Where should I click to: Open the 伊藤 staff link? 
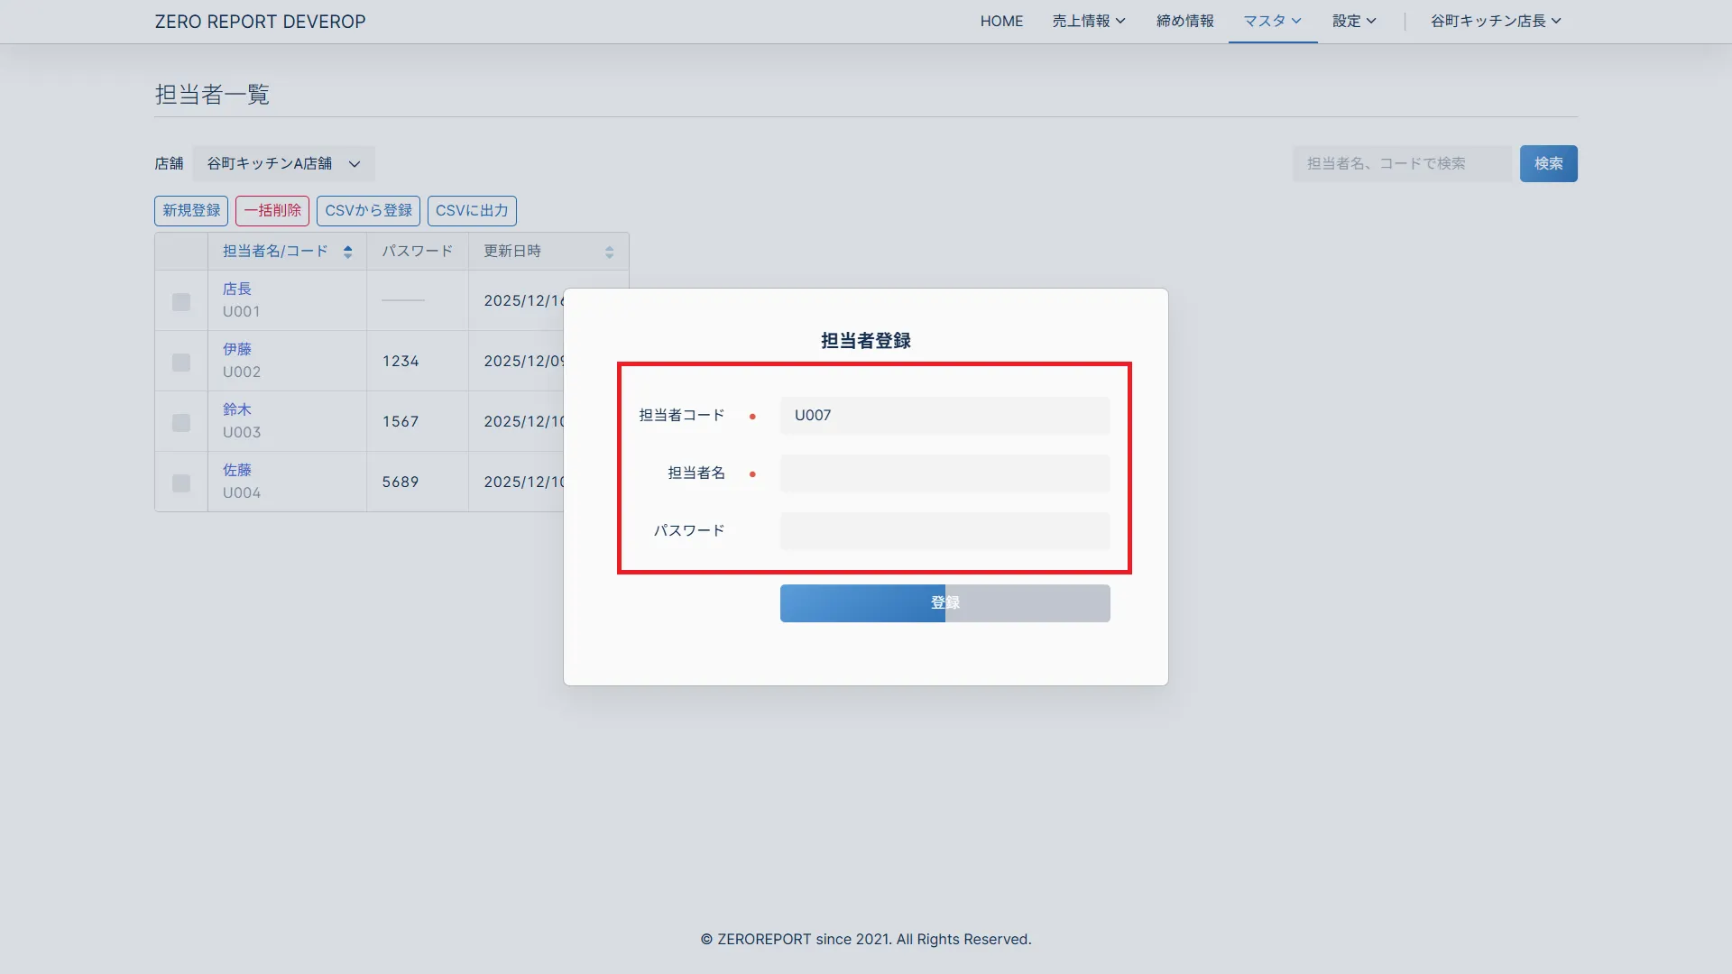(x=237, y=349)
